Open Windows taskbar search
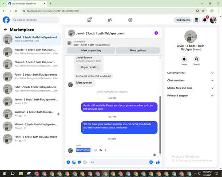The image size is (222, 177). coord(12,173)
